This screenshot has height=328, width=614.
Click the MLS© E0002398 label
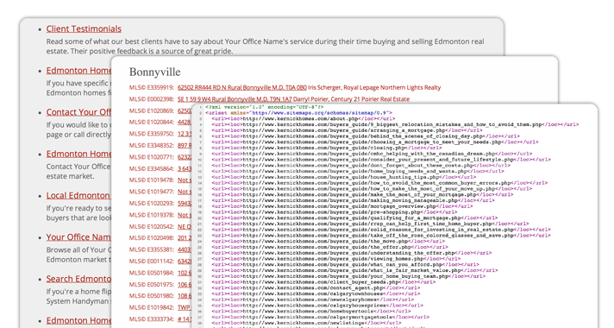tap(152, 99)
